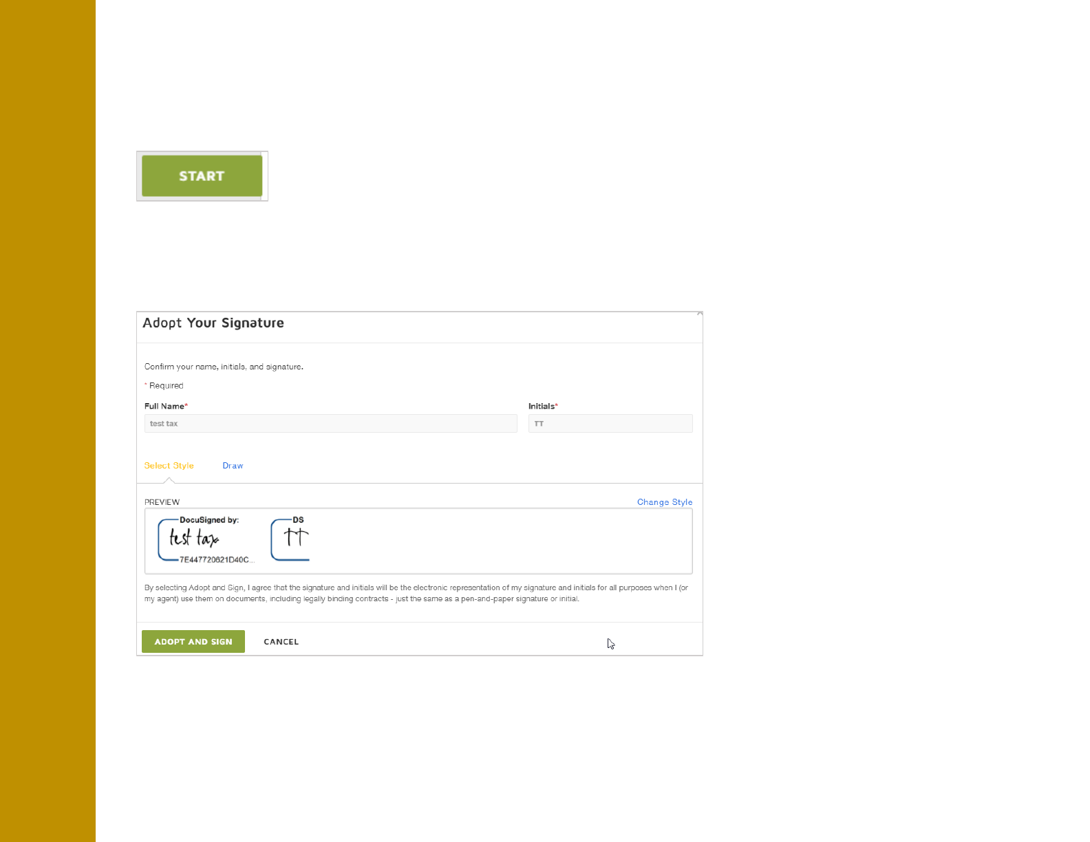The image size is (1090, 842).
Task: Open the Draw tab
Action: (x=233, y=466)
